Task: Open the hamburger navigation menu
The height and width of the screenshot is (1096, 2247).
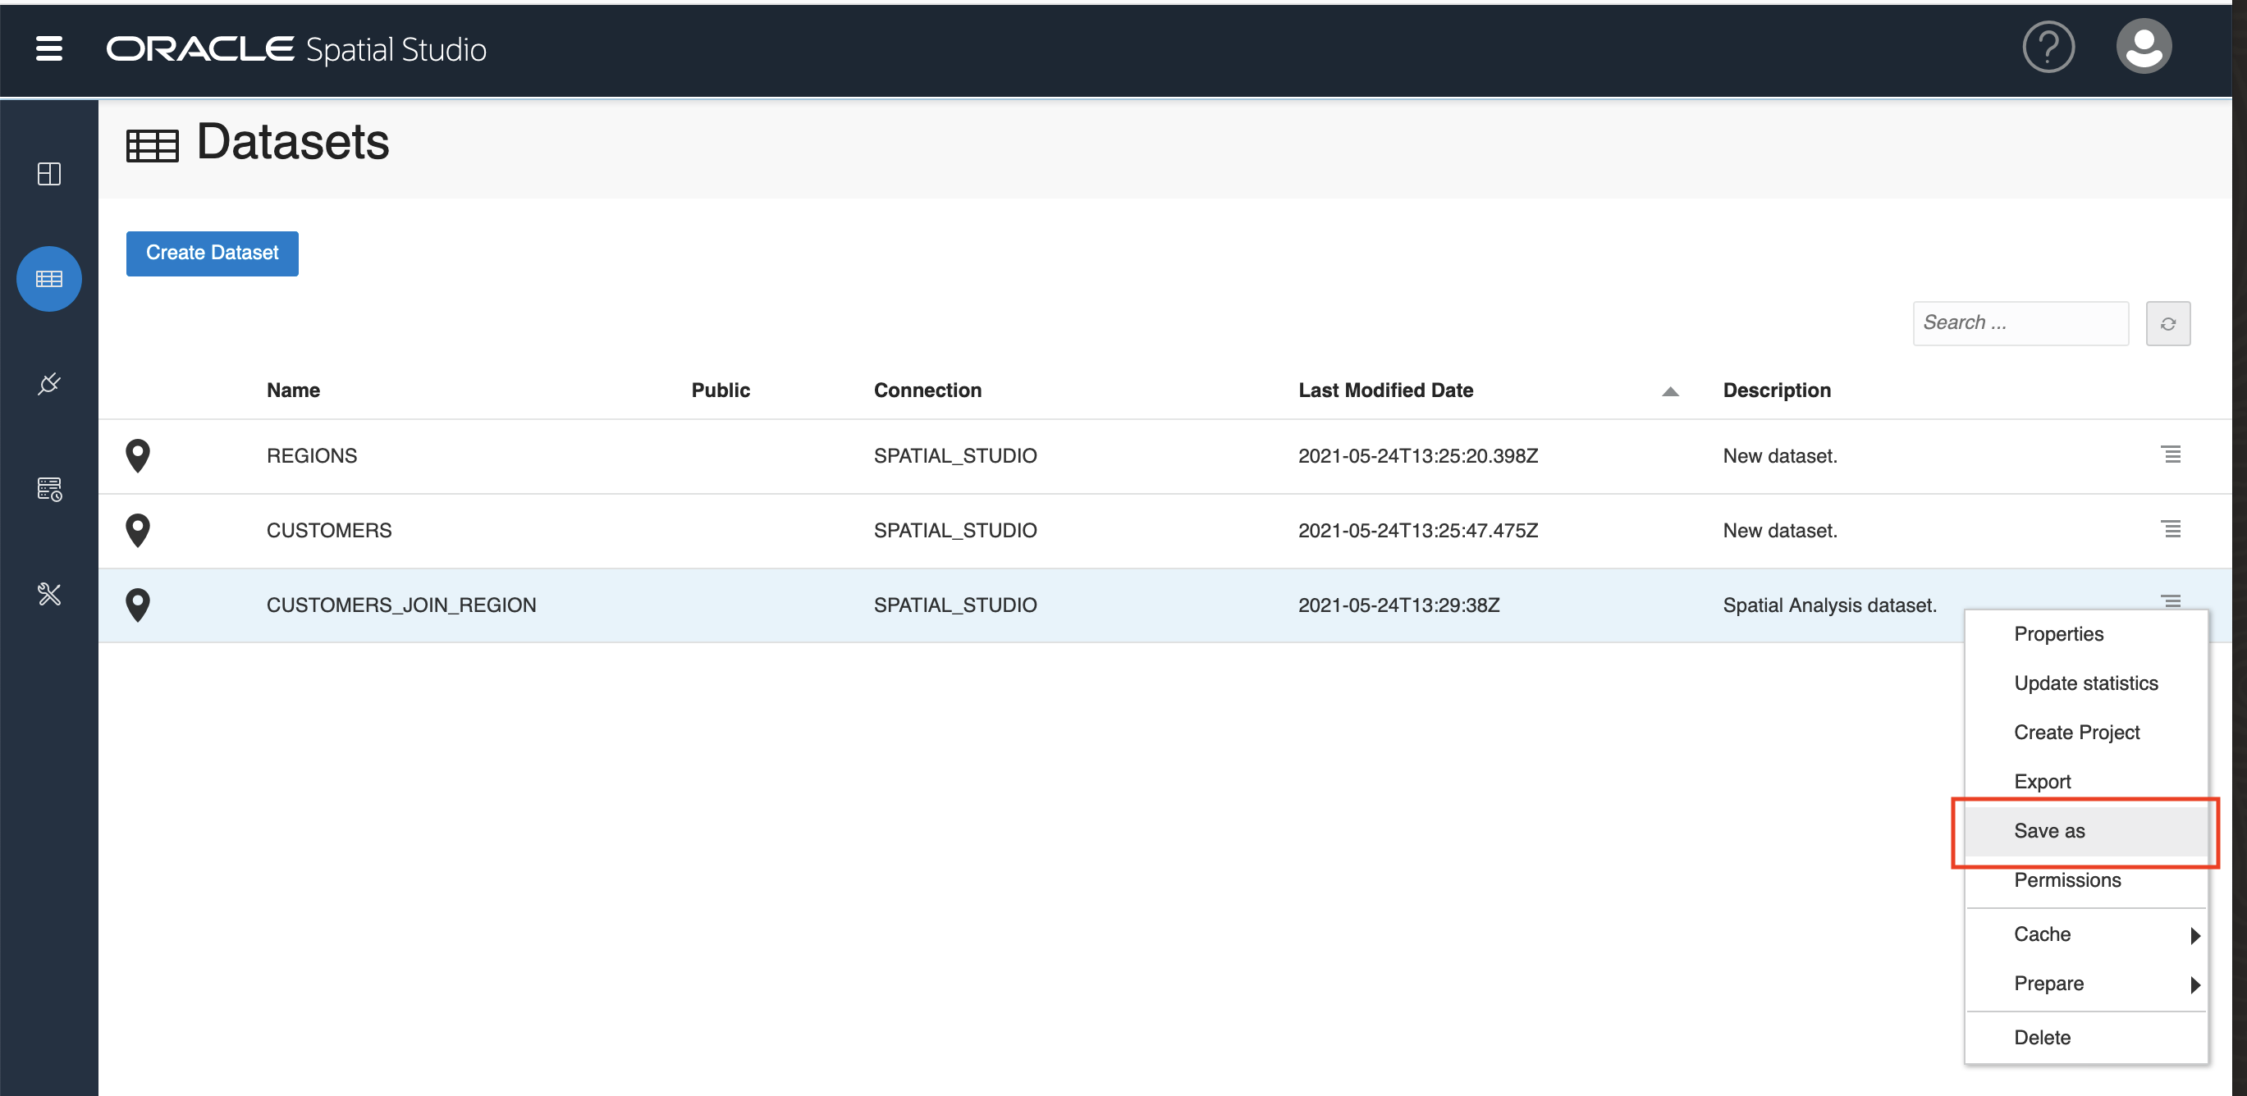Action: coord(49,49)
